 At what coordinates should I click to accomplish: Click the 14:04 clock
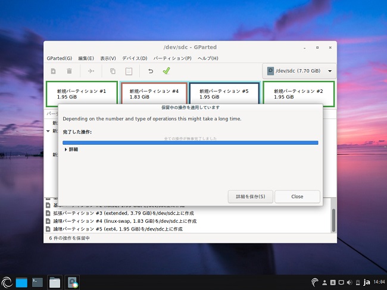tap(379, 282)
